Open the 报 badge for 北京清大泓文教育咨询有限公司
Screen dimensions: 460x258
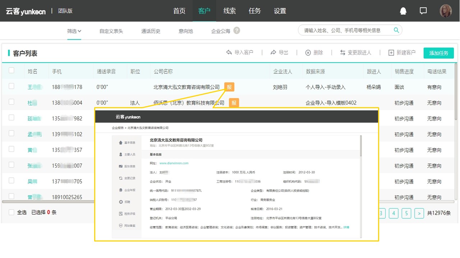[x=229, y=87]
